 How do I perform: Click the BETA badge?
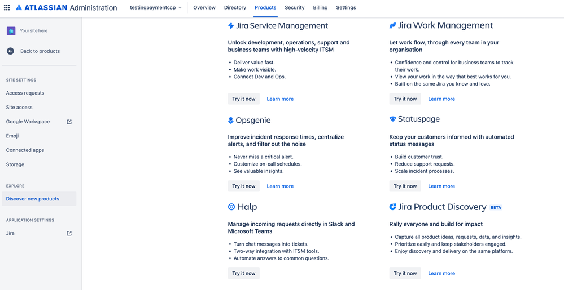[496, 207]
